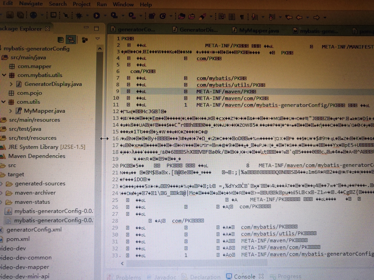Collapse the com.utils package

point(3,102)
